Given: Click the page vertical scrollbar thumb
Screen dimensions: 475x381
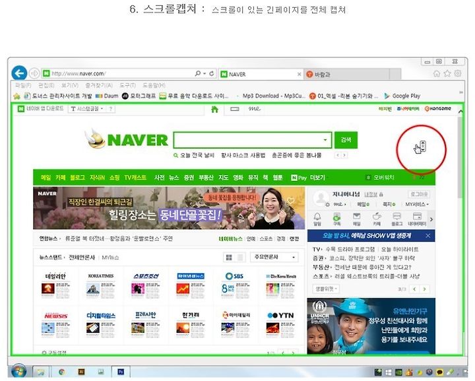Looking at the screenshot, I should (x=460, y=158).
